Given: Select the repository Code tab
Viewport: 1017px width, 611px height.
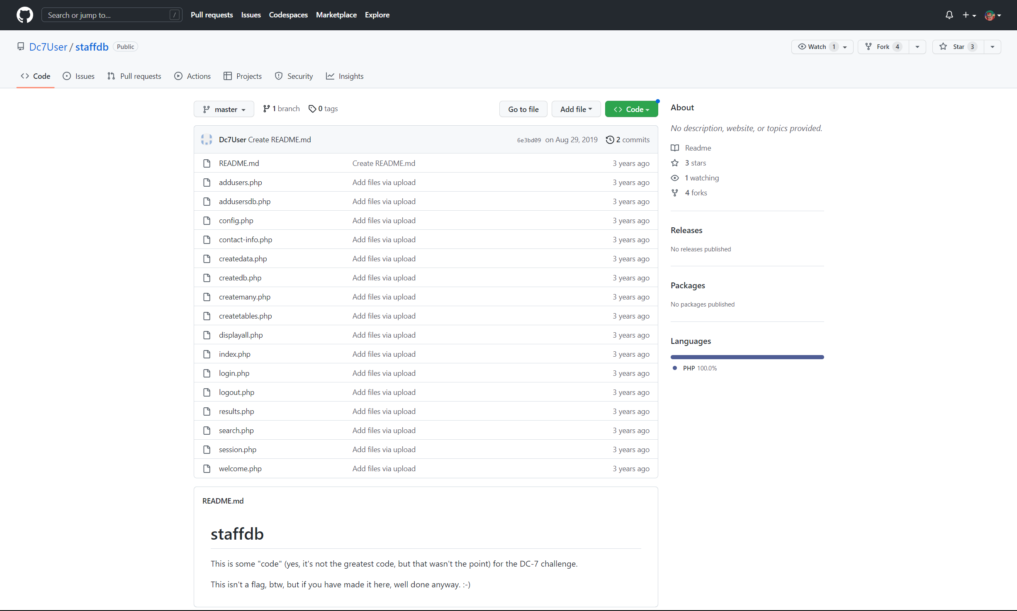Looking at the screenshot, I should point(36,76).
